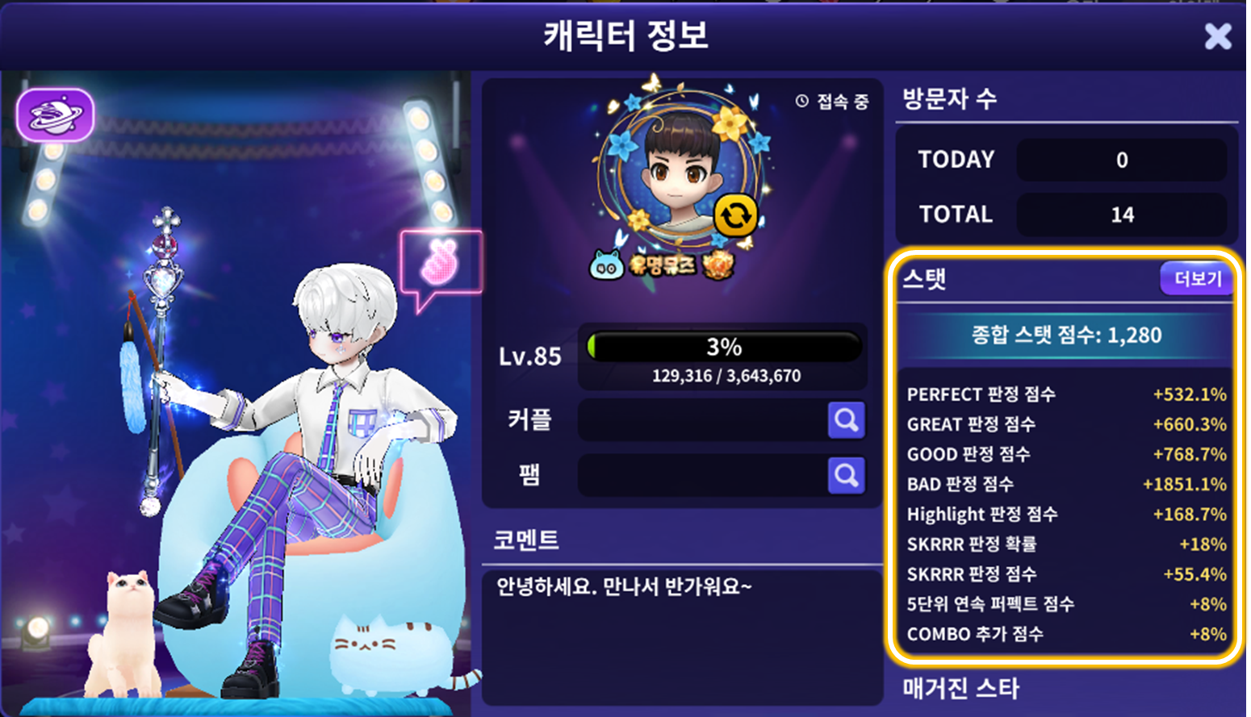This screenshot has height=717, width=1251.
Task: Click the 매거진 스타 section heading
Action: click(960, 689)
